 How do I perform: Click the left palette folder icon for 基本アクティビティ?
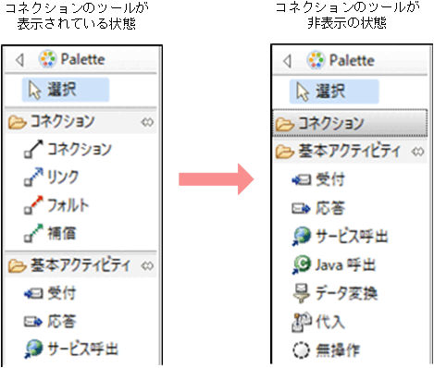click(17, 265)
